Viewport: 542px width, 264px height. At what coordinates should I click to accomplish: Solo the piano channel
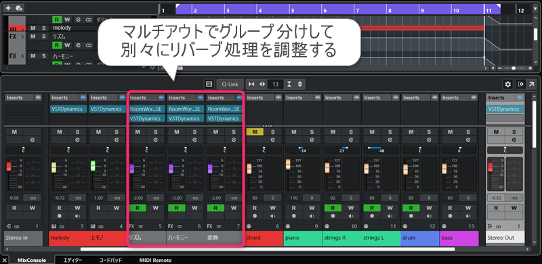312,132
